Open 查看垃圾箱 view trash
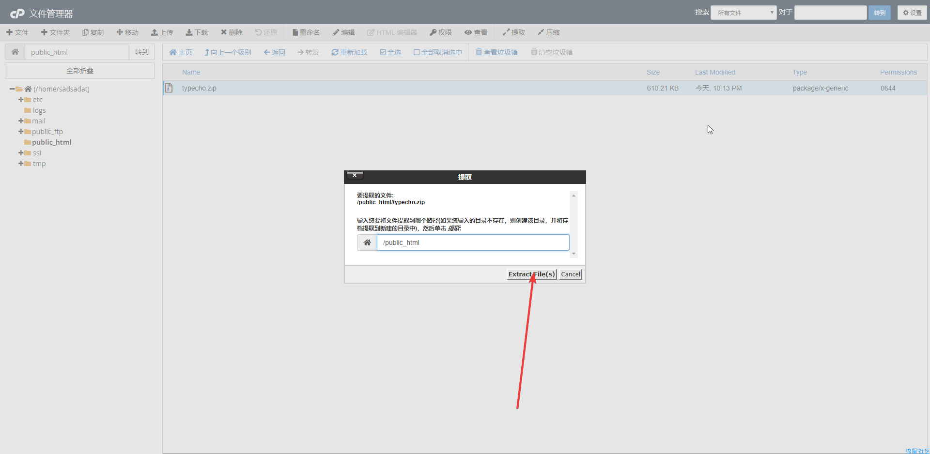 point(496,52)
